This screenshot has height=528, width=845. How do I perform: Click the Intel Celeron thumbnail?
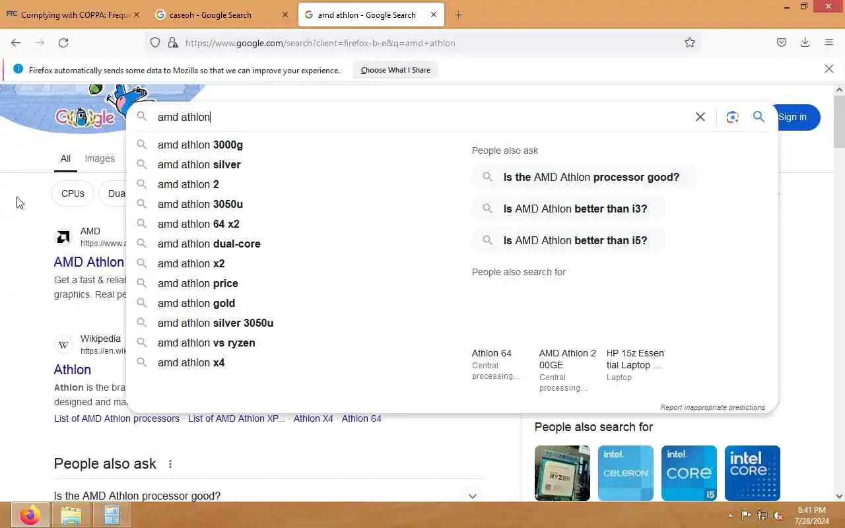point(626,473)
